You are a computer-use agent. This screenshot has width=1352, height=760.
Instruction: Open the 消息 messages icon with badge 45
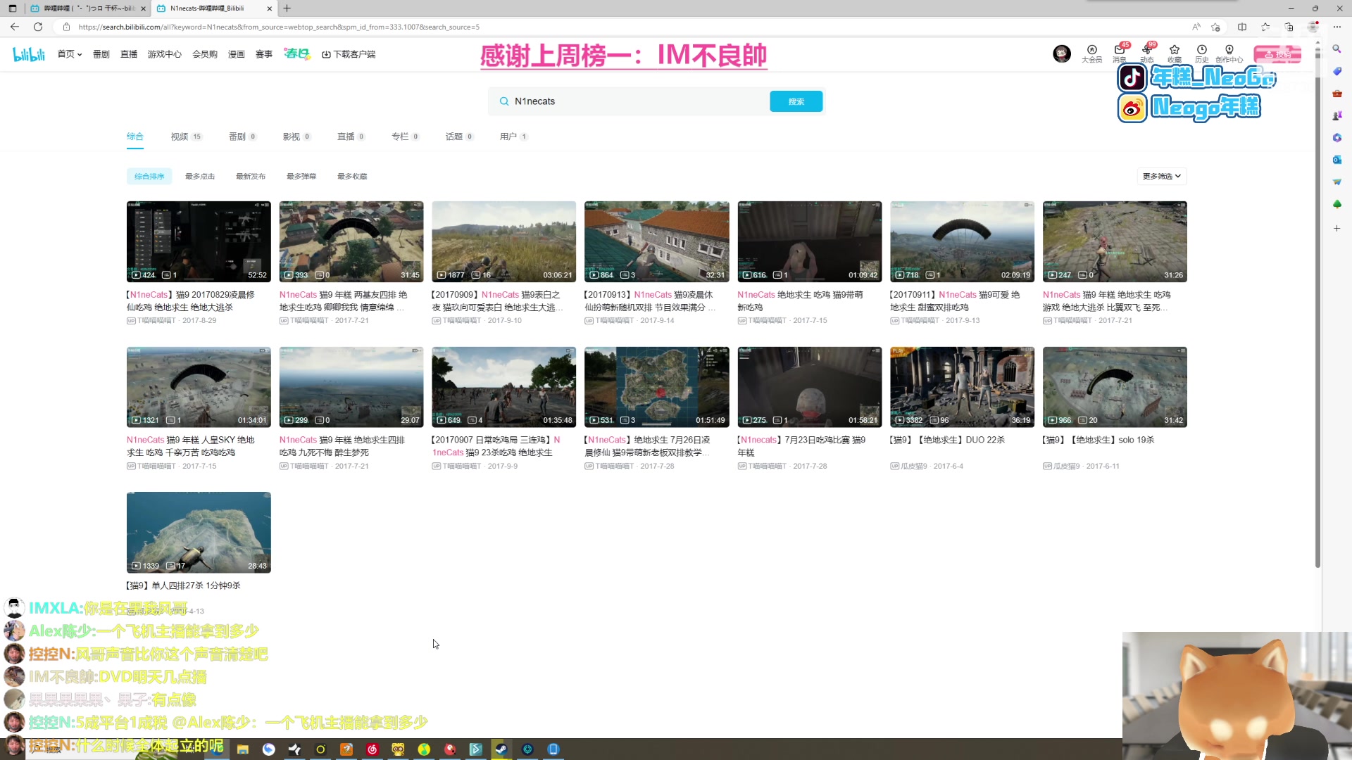pos(1120,53)
